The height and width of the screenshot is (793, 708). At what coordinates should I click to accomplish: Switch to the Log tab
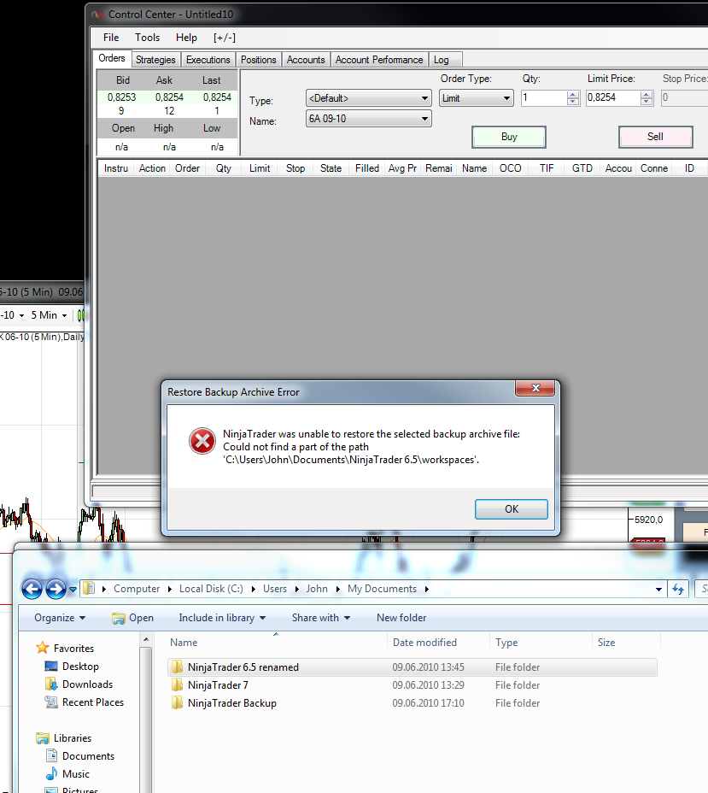point(445,60)
